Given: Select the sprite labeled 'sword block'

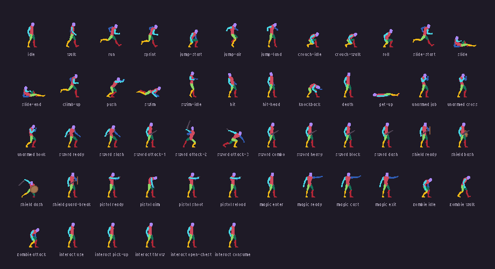Looking at the screenshot, I should coord(349,135).
